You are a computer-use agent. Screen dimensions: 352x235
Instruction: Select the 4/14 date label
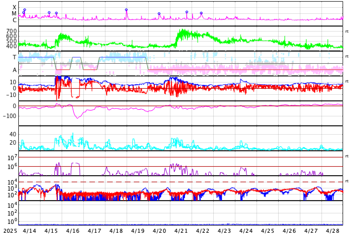click(29, 231)
